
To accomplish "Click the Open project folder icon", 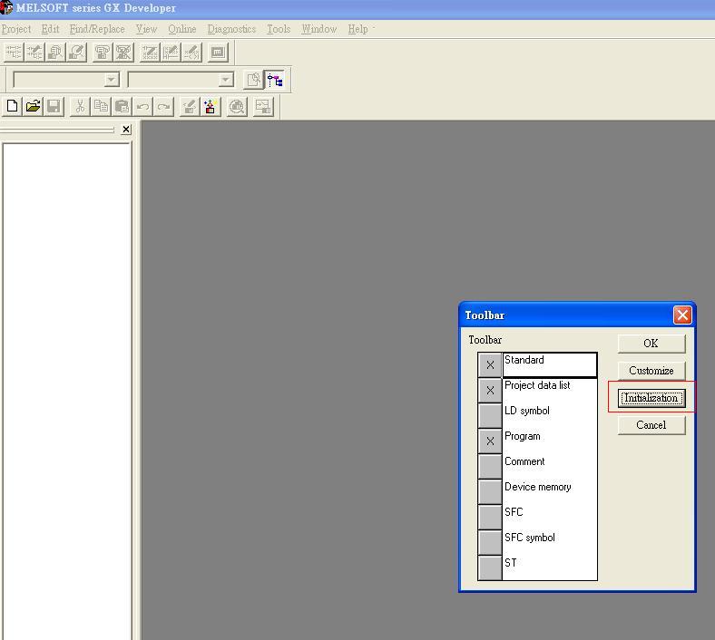I will [33, 107].
